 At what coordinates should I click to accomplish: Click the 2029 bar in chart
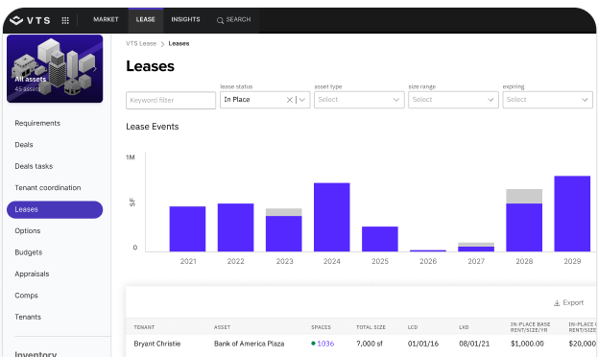coord(572,214)
